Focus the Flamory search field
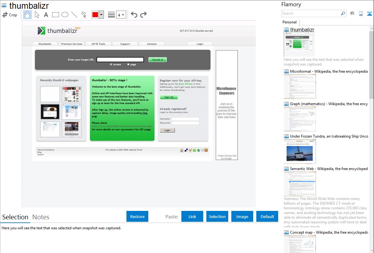 311,13
